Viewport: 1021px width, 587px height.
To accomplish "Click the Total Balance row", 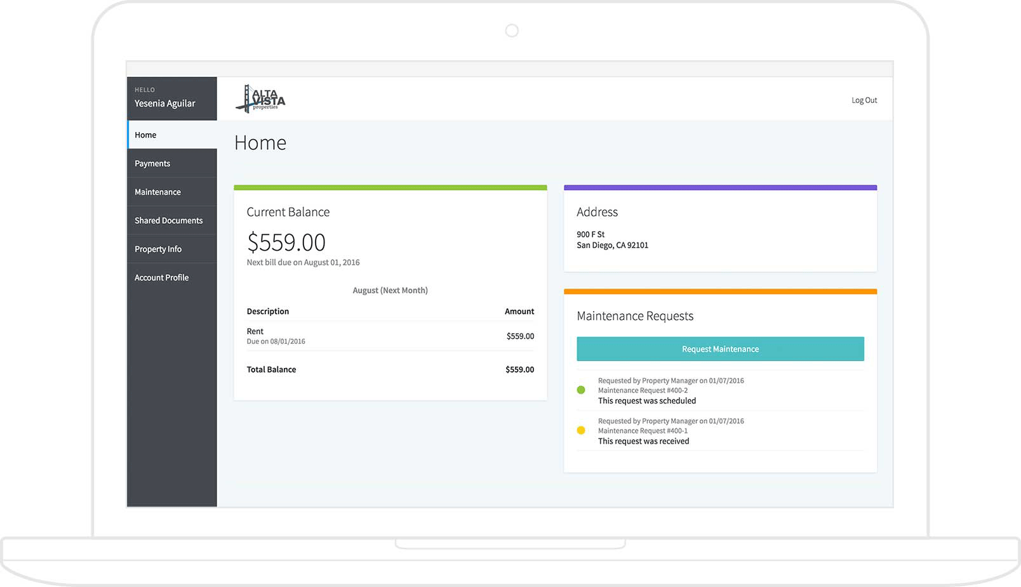I will point(390,369).
